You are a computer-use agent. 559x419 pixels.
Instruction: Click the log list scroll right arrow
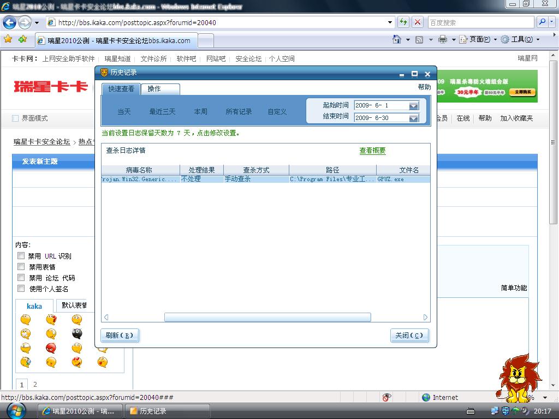(425, 317)
